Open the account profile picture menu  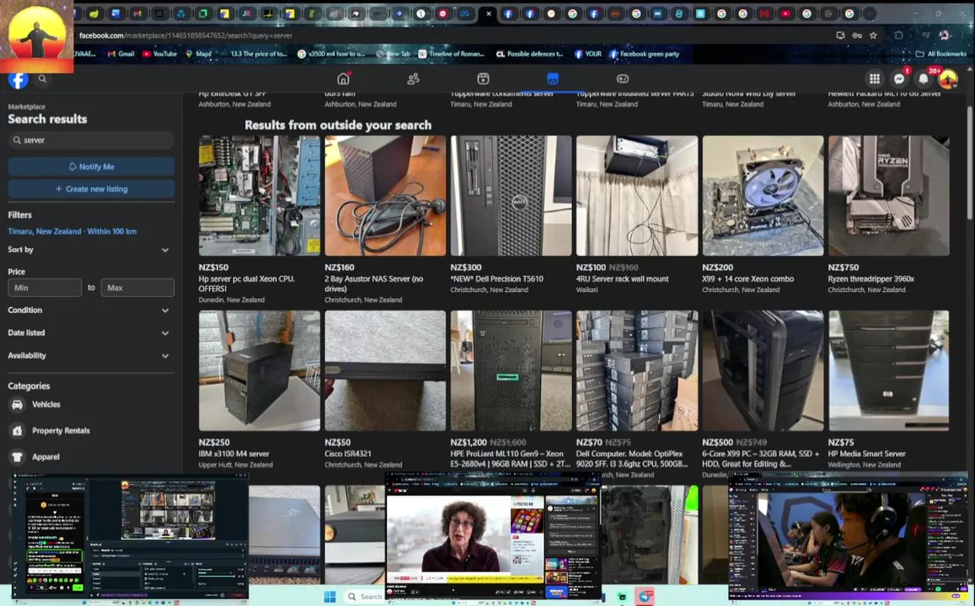[x=948, y=79]
